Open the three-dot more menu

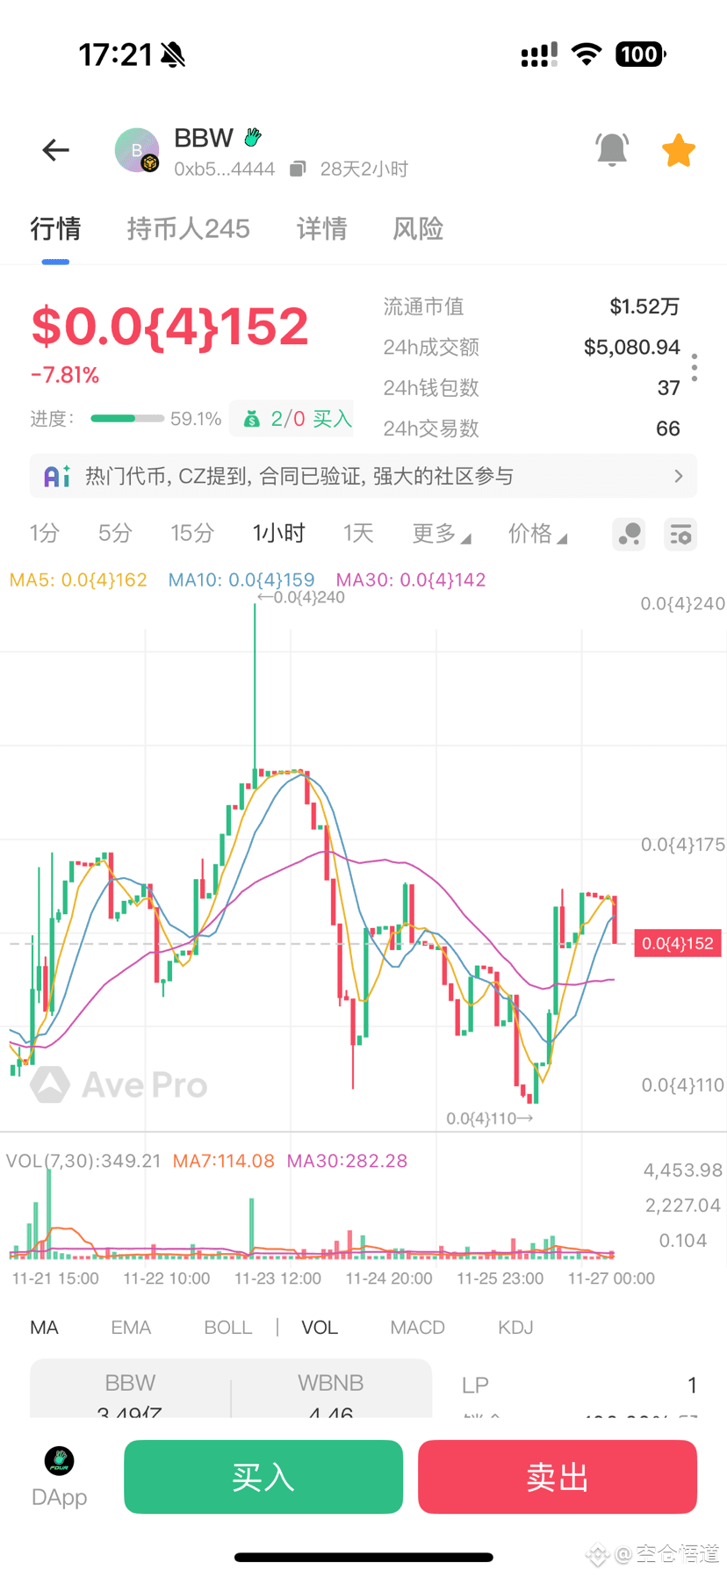coord(695,367)
